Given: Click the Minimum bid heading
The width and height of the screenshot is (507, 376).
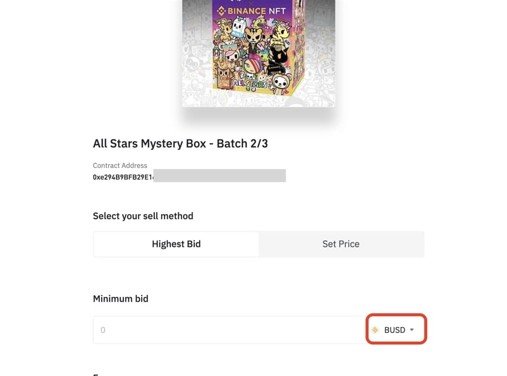Looking at the screenshot, I should 121,298.
